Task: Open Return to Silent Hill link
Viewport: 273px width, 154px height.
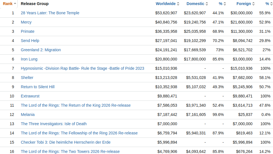Action: (x=38, y=87)
